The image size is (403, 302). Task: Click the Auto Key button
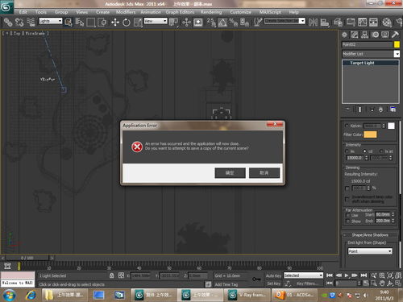[x=273, y=275]
